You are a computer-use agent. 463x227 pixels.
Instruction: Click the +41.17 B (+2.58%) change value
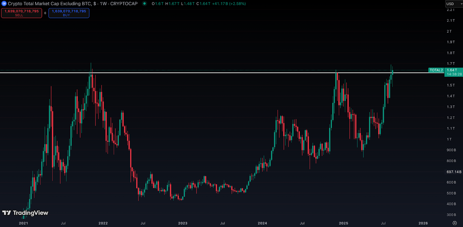[229, 4]
